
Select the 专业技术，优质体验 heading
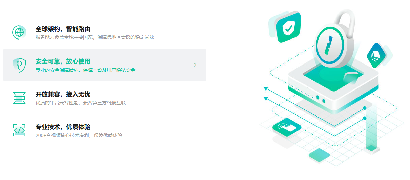pos(63,127)
